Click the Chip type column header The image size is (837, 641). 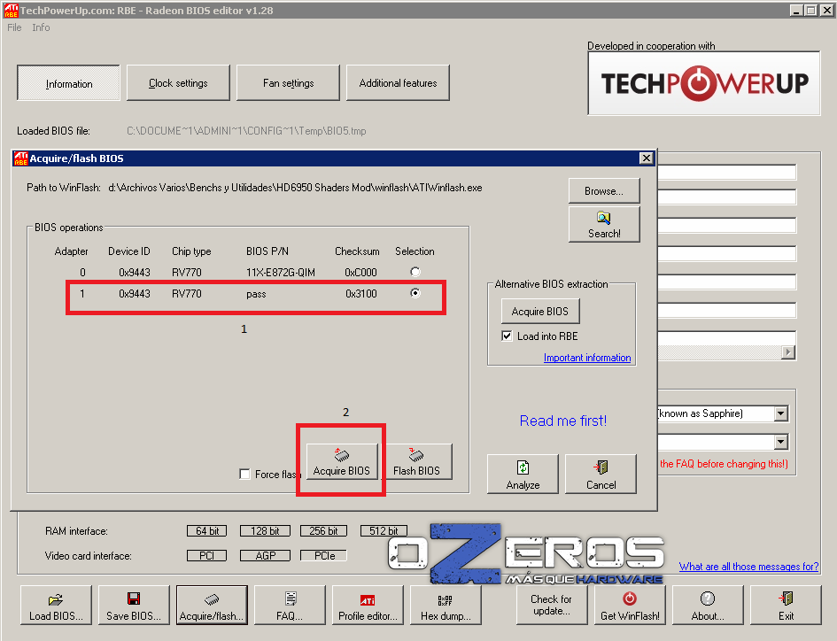click(x=191, y=251)
